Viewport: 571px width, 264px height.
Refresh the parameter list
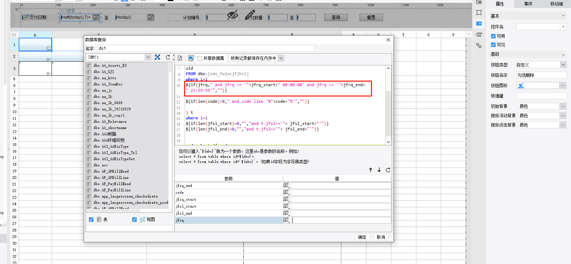click(x=388, y=170)
